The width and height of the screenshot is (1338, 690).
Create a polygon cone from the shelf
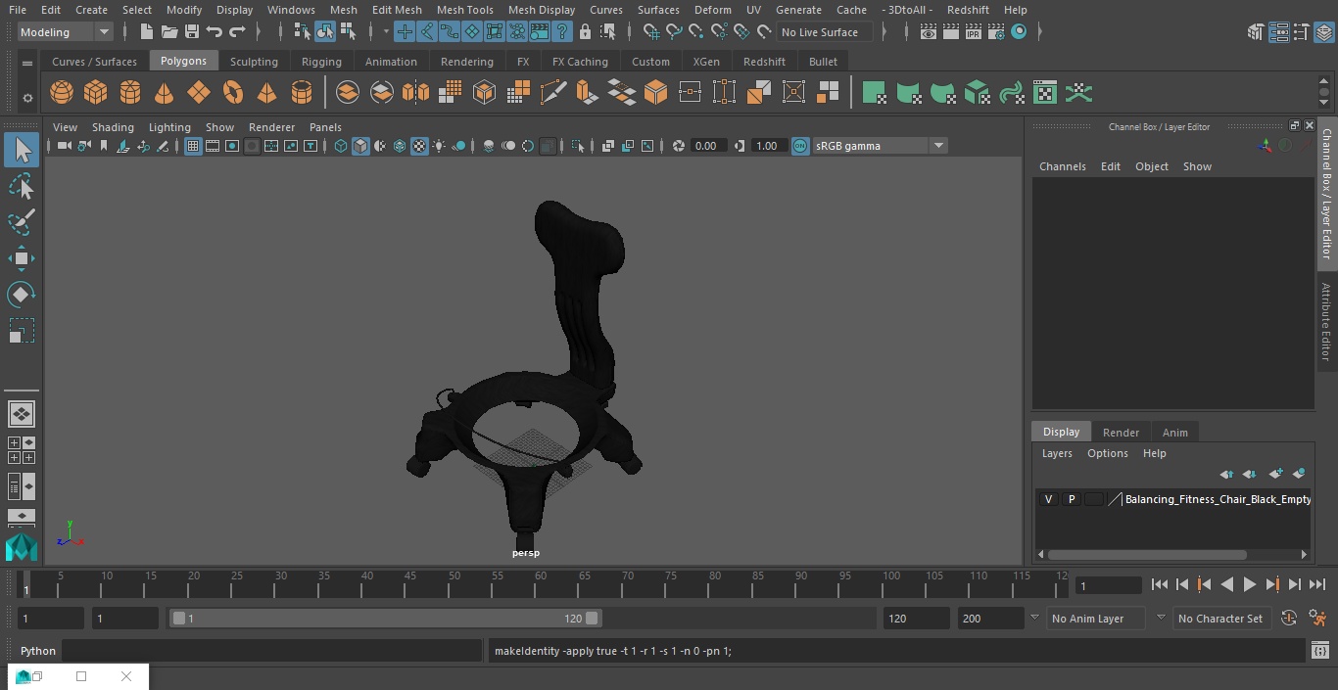tap(165, 93)
